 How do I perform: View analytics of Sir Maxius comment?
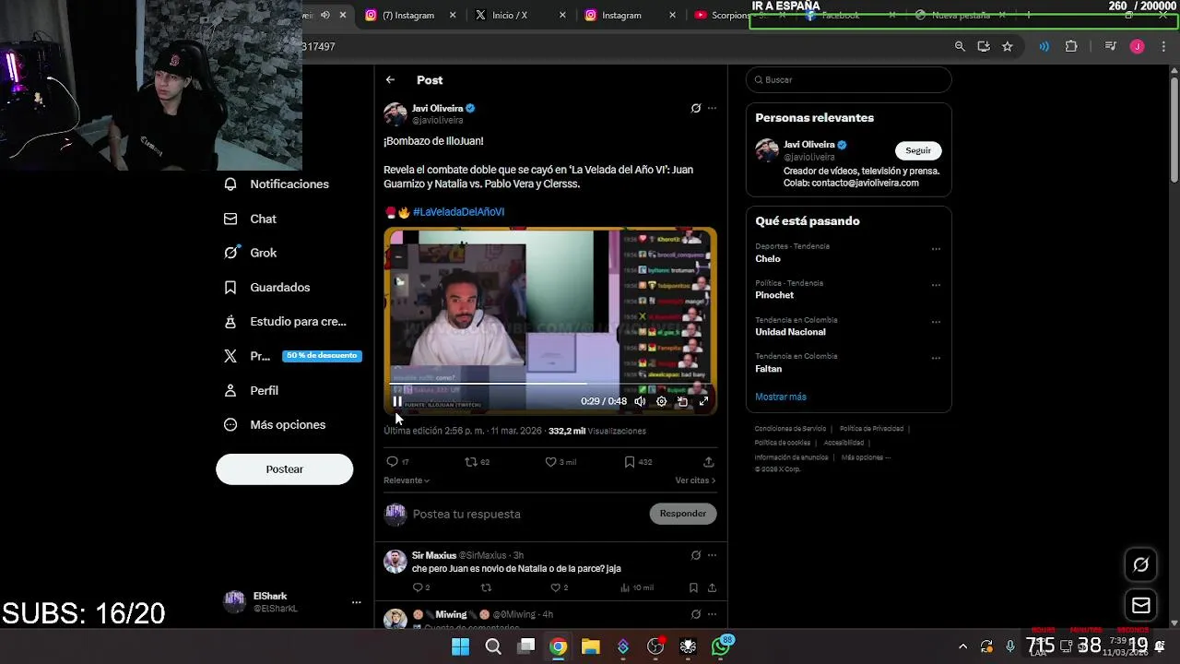(637, 587)
